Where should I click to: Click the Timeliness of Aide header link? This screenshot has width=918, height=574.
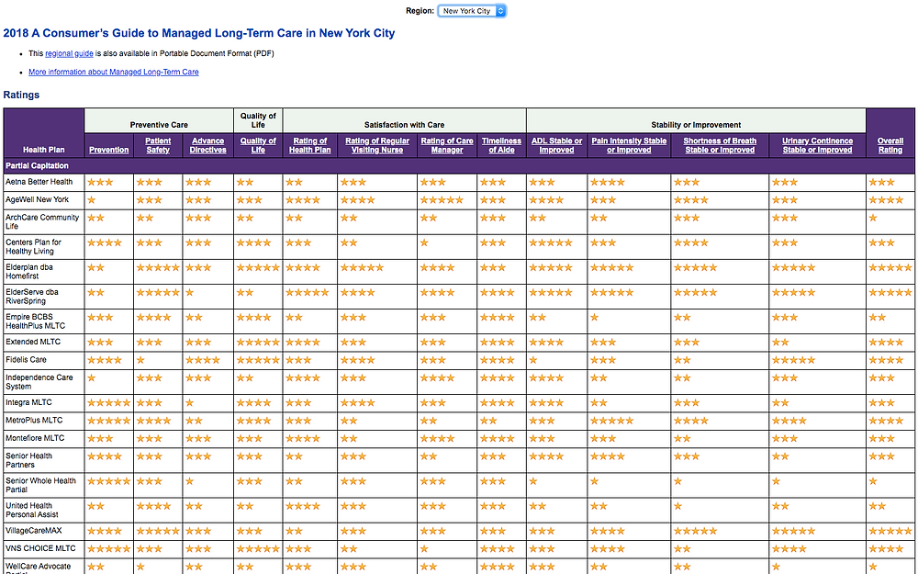[501, 144]
